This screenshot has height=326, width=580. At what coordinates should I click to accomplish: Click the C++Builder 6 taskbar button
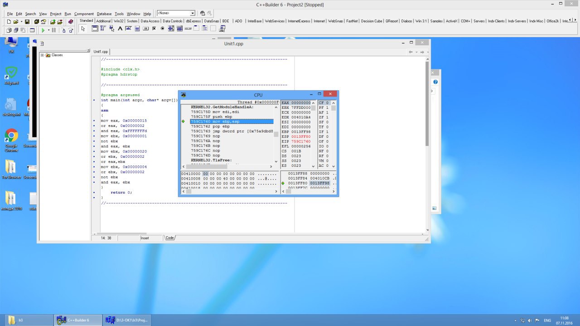pyautogui.click(x=77, y=320)
